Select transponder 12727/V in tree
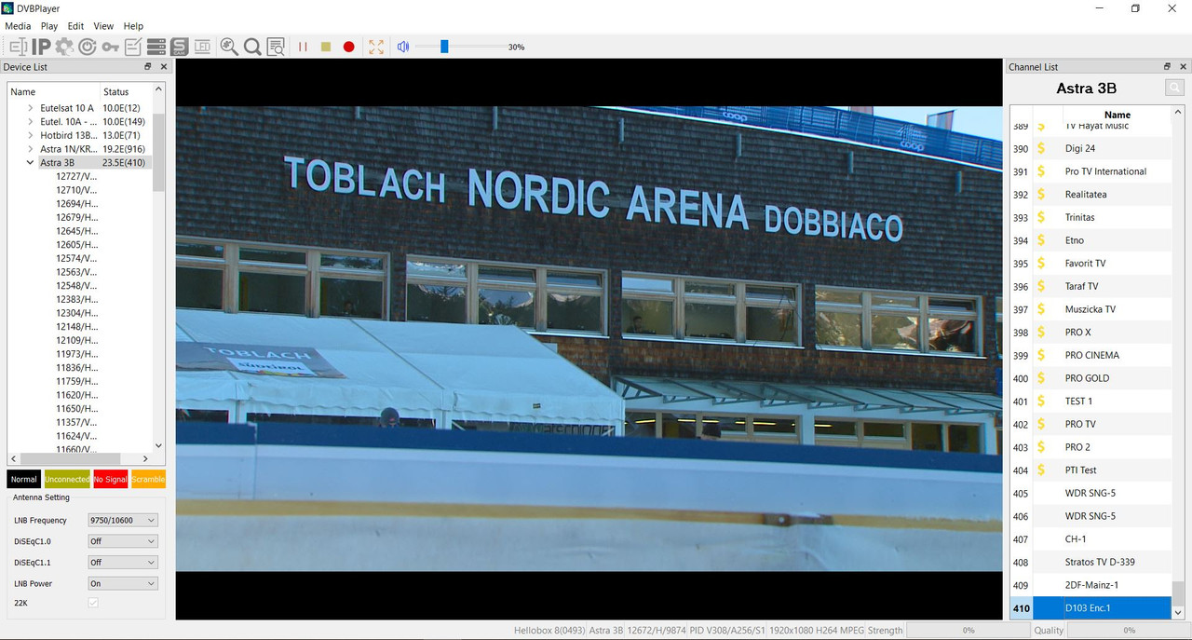The image size is (1192, 640). pyautogui.click(x=76, y=176)
